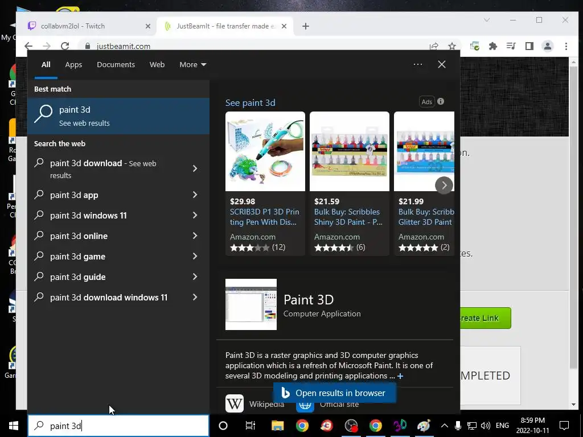Click the microphone tray icon
The image size is (583, 437).
click(x=458, y=426)
